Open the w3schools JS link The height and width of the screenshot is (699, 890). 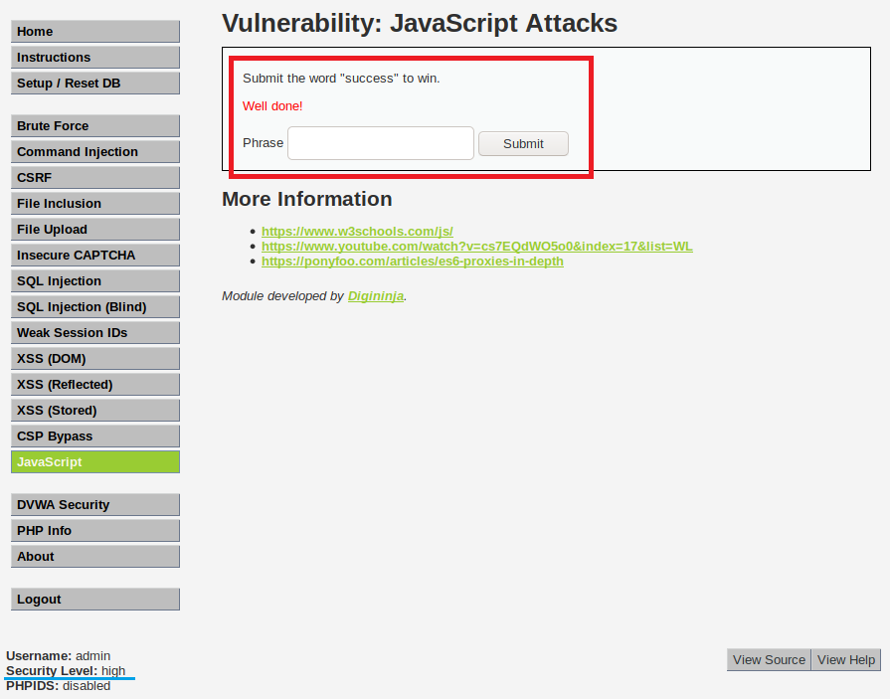tap(357, 232)
